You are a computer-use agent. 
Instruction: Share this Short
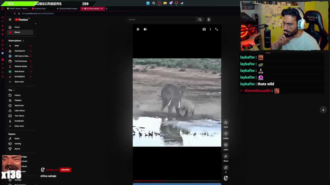(226, 156)
